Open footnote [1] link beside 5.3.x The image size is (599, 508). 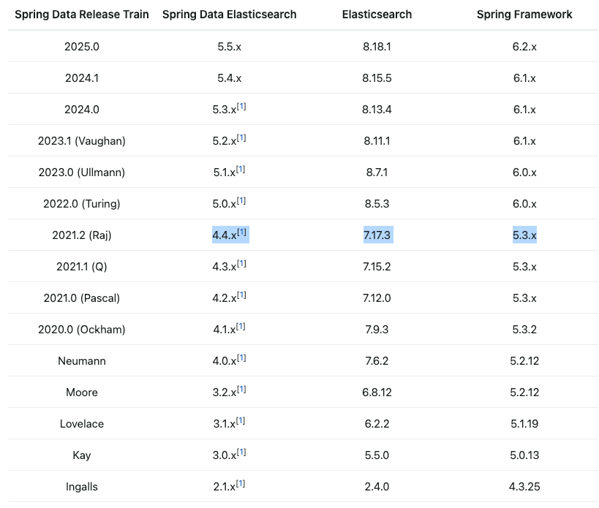coord(241,107)
